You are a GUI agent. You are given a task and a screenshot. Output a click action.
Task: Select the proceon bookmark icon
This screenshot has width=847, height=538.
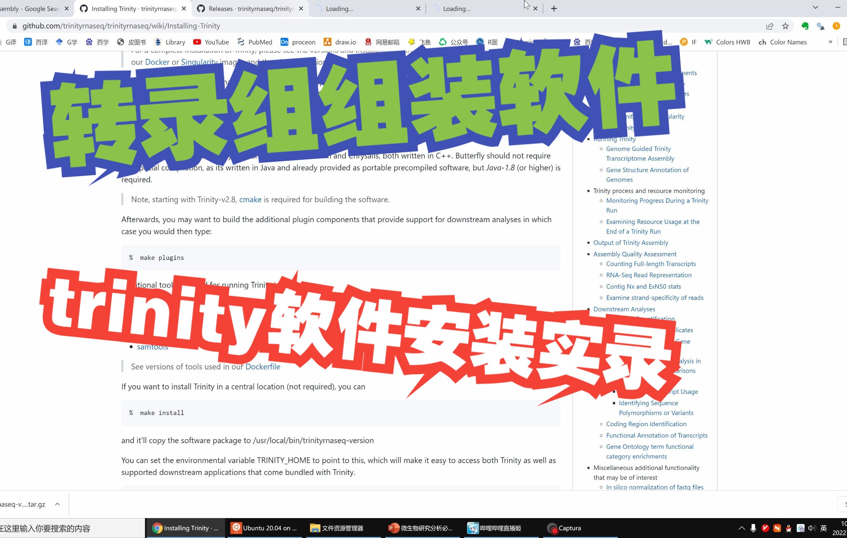[x=285, y=42]
